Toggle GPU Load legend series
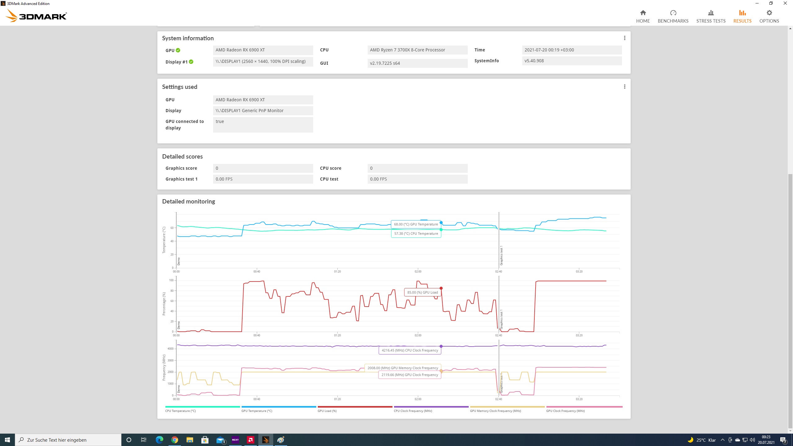Screen dimensions: 793x446 (x=327, y=411)
